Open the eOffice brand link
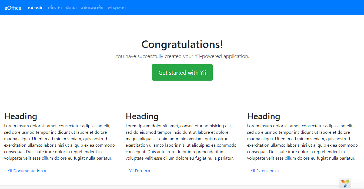This screenshot has height=189, width=364. coord(13,8)
